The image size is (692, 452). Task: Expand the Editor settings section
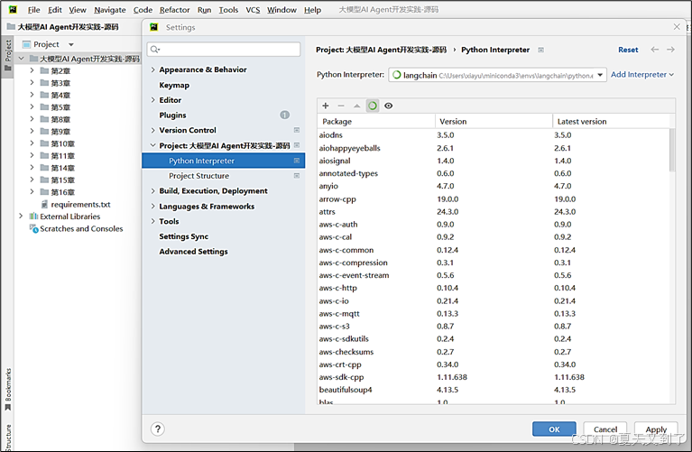tap(153, 100)
